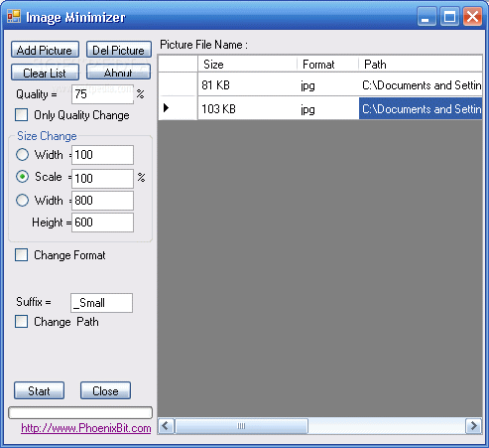Screen dimensions: 489x448
Task: Click the Suffix field with _Small
Action: pos(101,303)
